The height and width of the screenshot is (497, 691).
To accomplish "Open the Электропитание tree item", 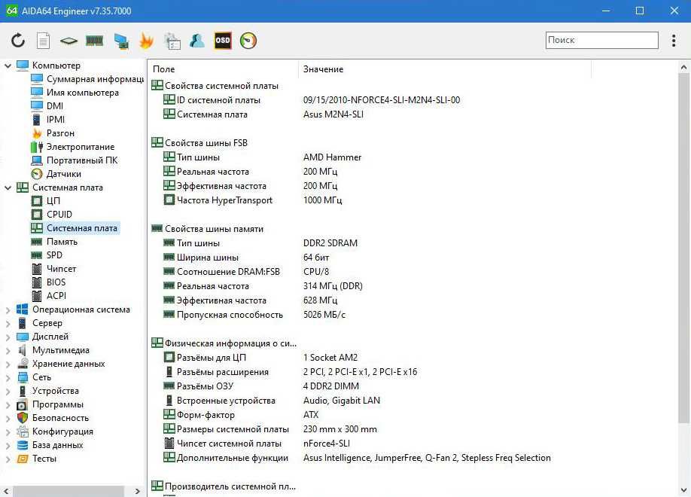I will [81, 147].
